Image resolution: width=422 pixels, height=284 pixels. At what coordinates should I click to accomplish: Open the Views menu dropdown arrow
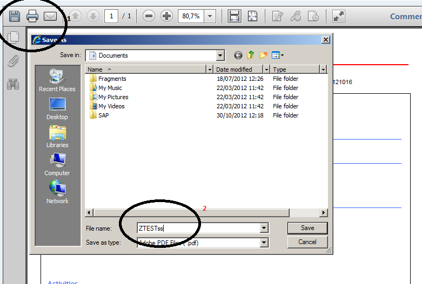coord(282,55)
